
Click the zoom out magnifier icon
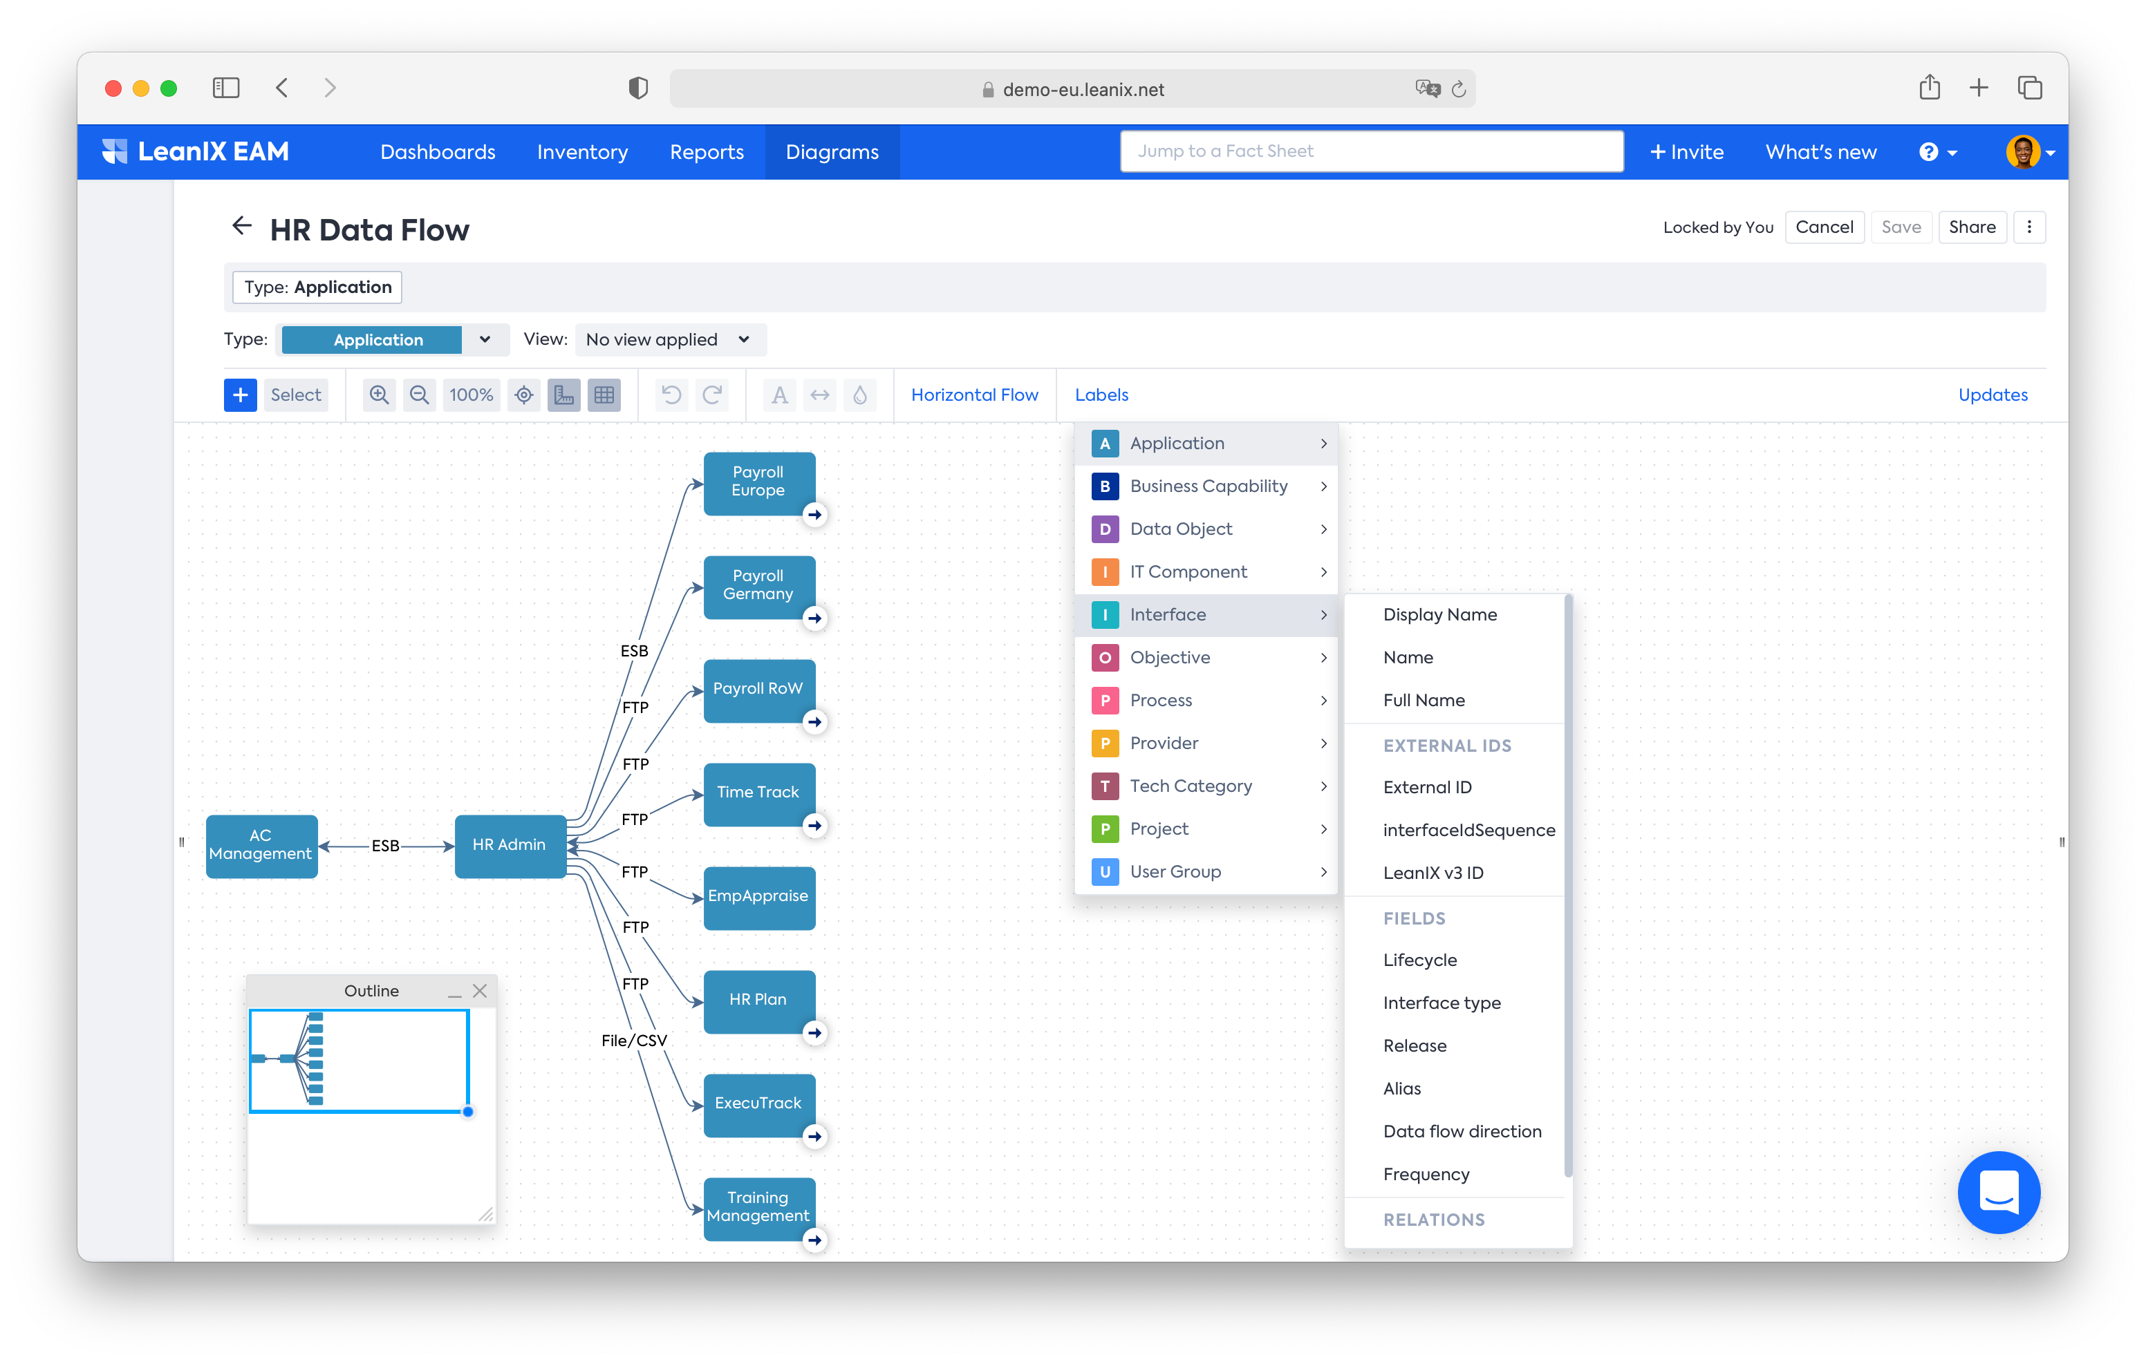418,395
